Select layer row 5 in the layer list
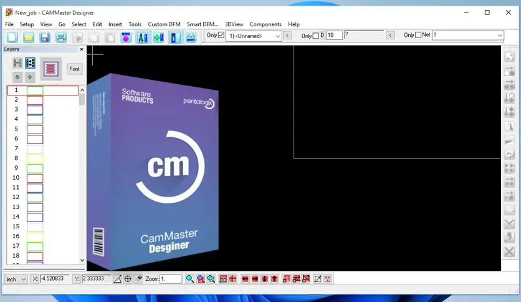 coord(43,129)
